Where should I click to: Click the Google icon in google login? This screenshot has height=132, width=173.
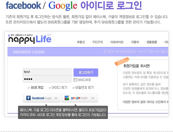(67, 98)
